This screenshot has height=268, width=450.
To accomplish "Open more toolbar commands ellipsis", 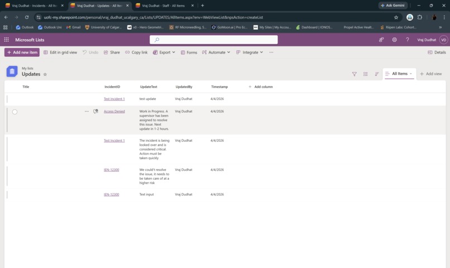I will tap(271, 52).
